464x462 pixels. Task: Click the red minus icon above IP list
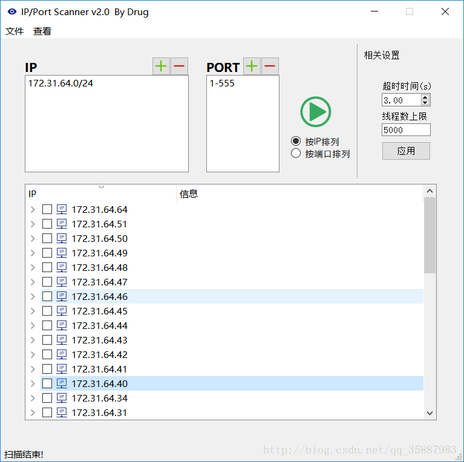tap(179, 66)
